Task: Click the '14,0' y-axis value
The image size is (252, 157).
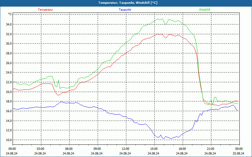Action: coord(9,121)
